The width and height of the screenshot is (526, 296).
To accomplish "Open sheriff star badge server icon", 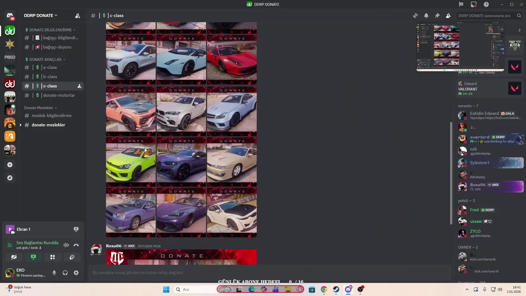I will (x=10, y=44).
